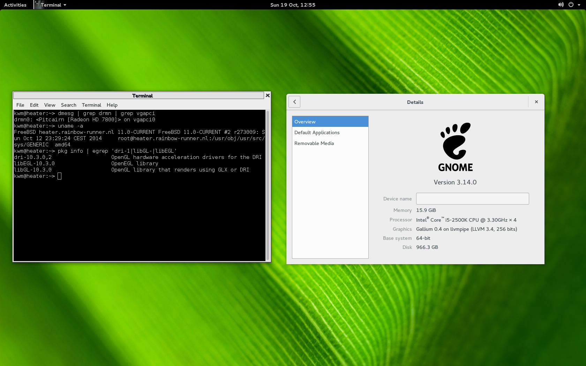This screenshot has height=366, width=586.
Task: Open the clock and calendar panel
Action: 293,5
